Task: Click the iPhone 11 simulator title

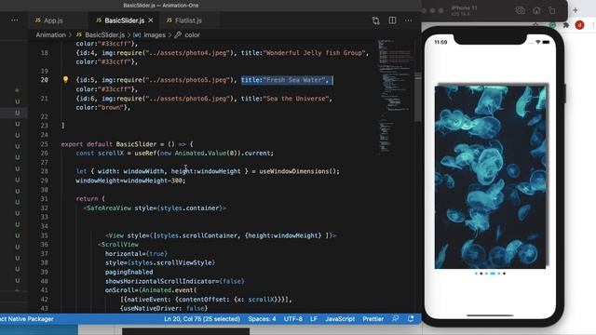Action: click(x=464, y=8)
